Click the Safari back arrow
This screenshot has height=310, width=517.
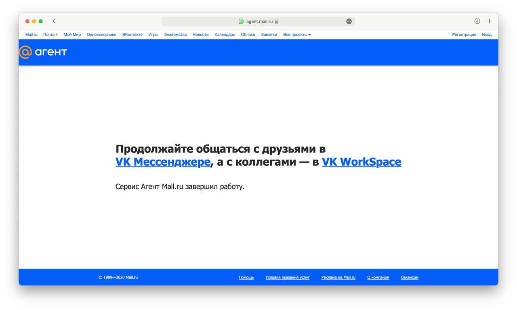click(x=54, y=21)
